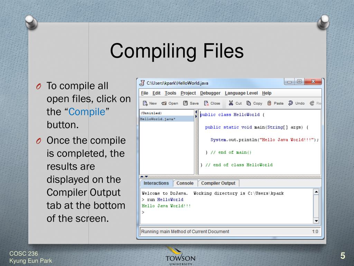Click the 'public static void main' code line
The height and width of the screenshot is (266, 354).
(x=257, y=127)
